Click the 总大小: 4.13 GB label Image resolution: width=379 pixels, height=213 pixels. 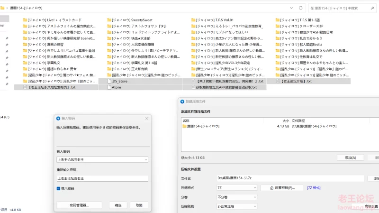click(193, 157)
